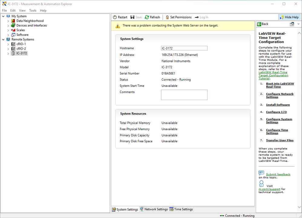Click the Comments text box
This screenshot has height=218, width=302.
[184, 95]
